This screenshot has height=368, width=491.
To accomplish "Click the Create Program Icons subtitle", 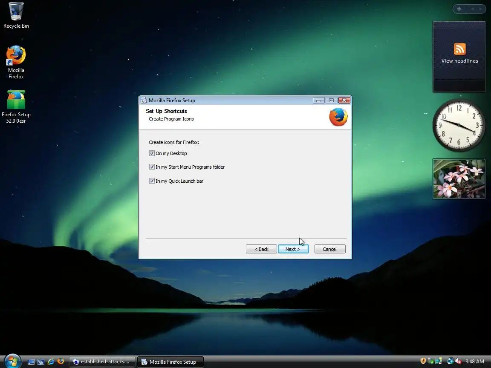I will [171, 119].
